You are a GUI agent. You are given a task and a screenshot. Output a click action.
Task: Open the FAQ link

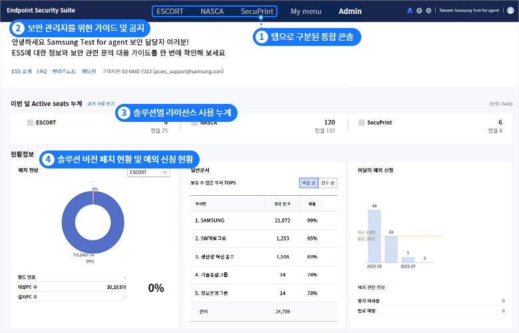[x=42, y=71]
